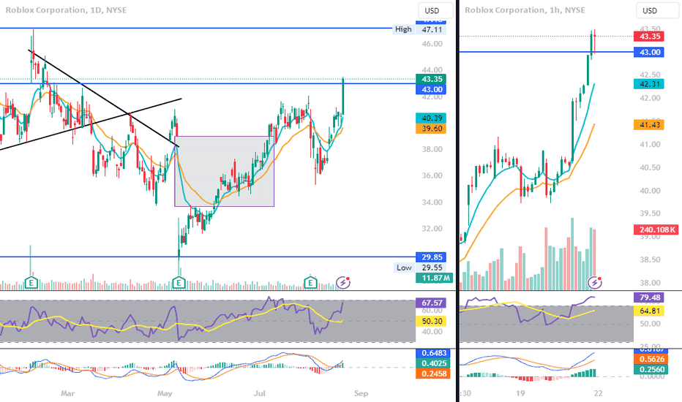Viewport: 682px width, 402px height.
Task: Select the gray rectangle drawing on daily chart
Action: click(224, 171)
